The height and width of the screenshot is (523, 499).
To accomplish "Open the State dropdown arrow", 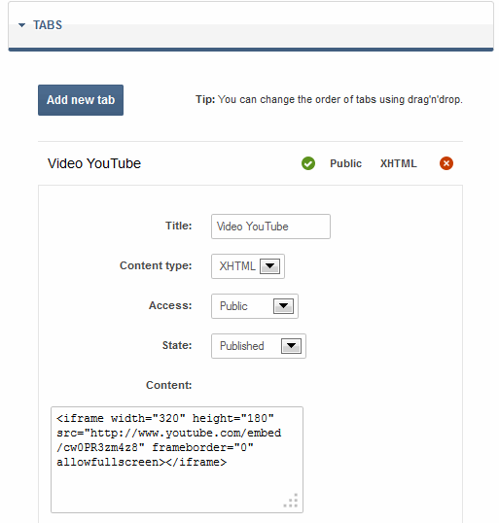I will click(291, 346).
